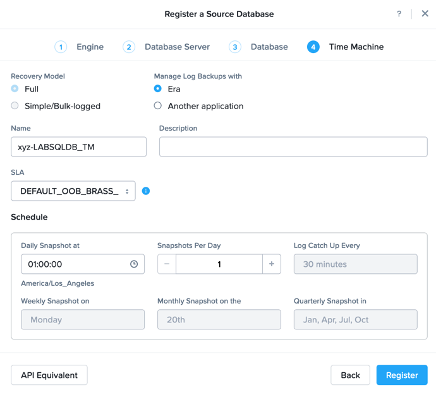The height and width of the screenshot is (395, 436).
Task: Open Weekly Snapshot on Monday field
Action: pyautogui.click(x=83, y=319)
